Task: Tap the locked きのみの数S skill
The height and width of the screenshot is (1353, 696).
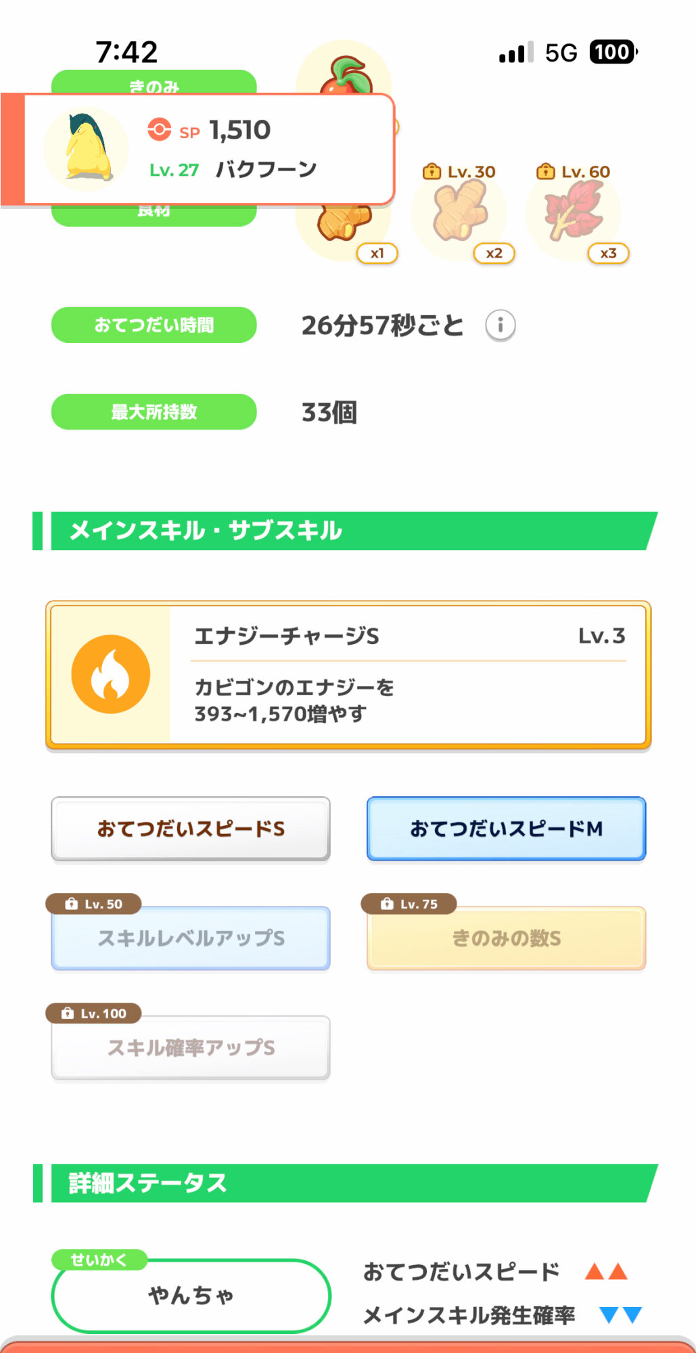Action: pos(506,938)
